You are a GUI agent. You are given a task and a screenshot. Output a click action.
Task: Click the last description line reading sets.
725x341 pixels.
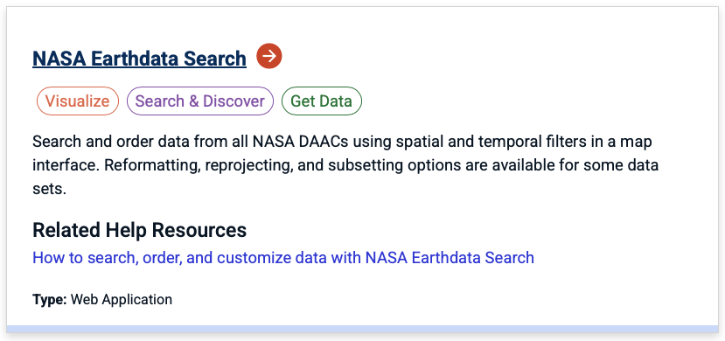pyautogui.click(x=47, y=189)
